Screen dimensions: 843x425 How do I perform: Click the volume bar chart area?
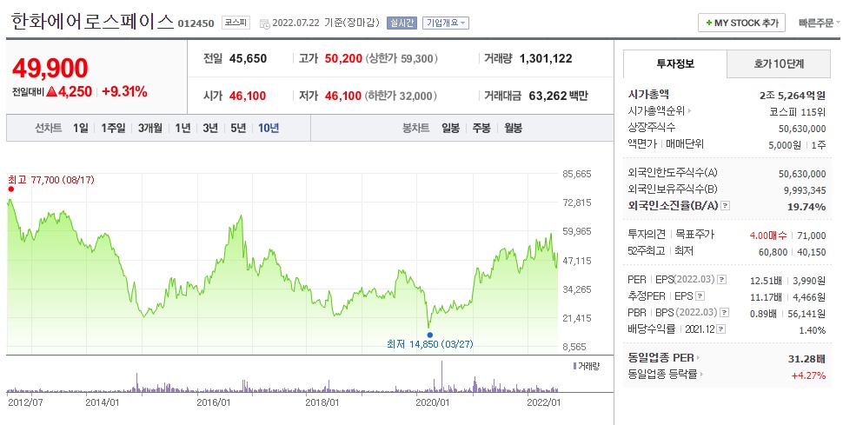tap(282, 376)
